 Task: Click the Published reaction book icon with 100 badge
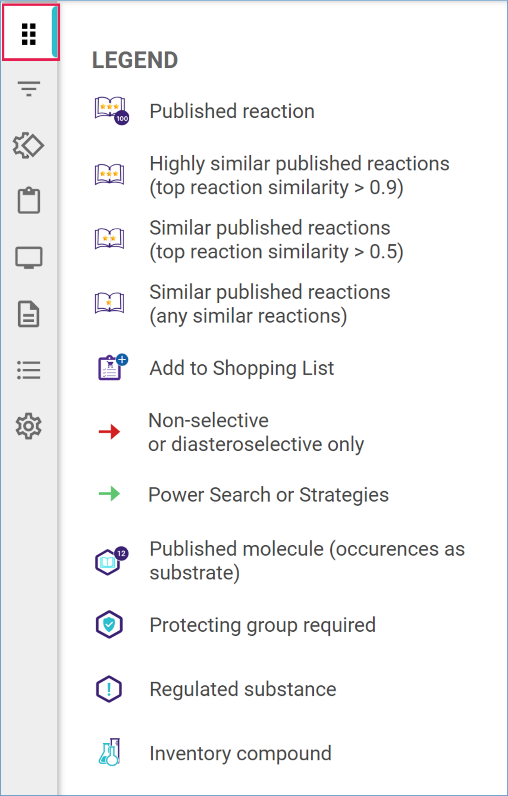(111, 110)
